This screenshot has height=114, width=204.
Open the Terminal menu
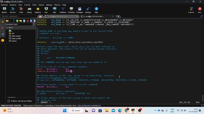(4, 5)
